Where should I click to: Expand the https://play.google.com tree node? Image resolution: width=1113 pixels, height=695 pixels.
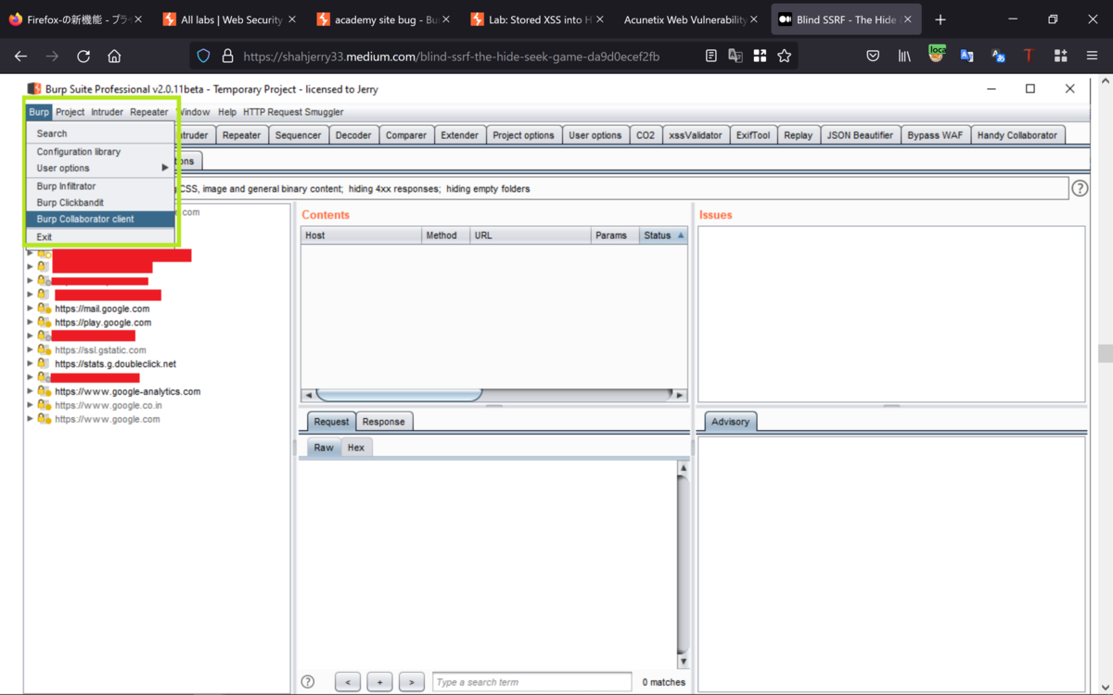point(30,322)
